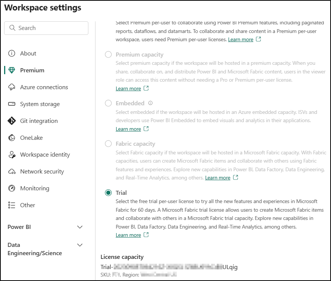
Task: Click the SKU and Region line
Action: click(139, 275)
